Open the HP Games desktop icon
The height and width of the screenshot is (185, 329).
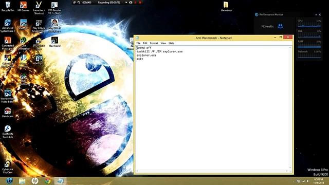(23, 6)
